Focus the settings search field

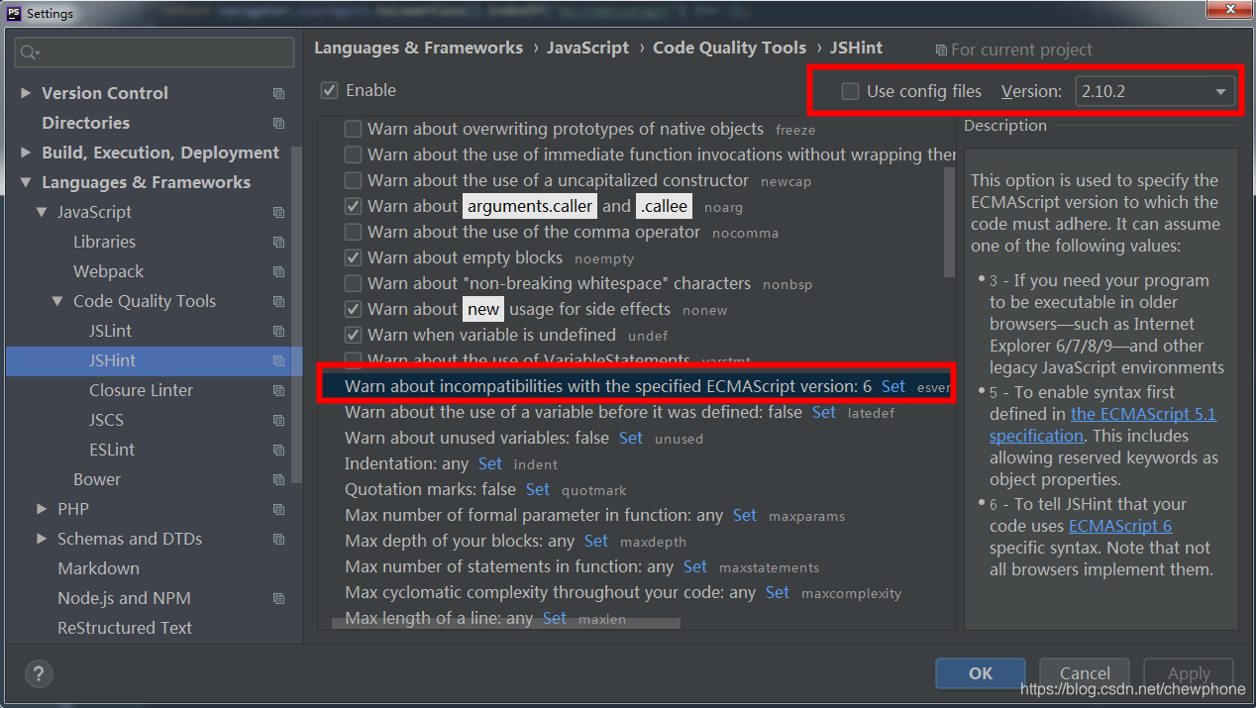click(156, 52)
